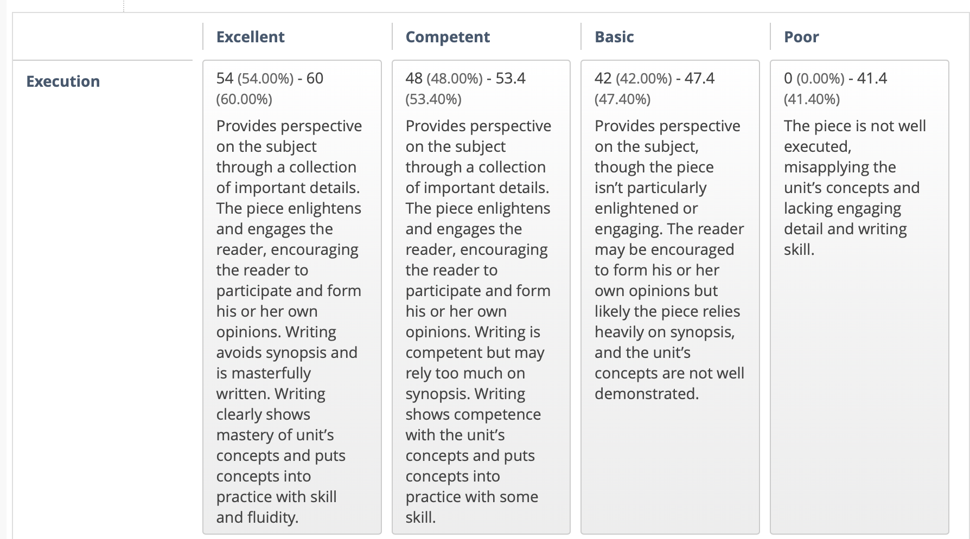Click the 0 - 41.4 points range
Viewport: 970px width, 539px height.
[x=835, y=79]
